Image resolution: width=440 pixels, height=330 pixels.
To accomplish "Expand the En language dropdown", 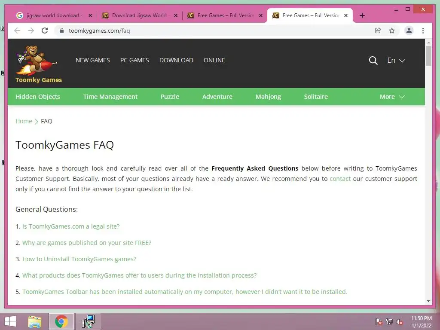I will click(x=396, y=60).
